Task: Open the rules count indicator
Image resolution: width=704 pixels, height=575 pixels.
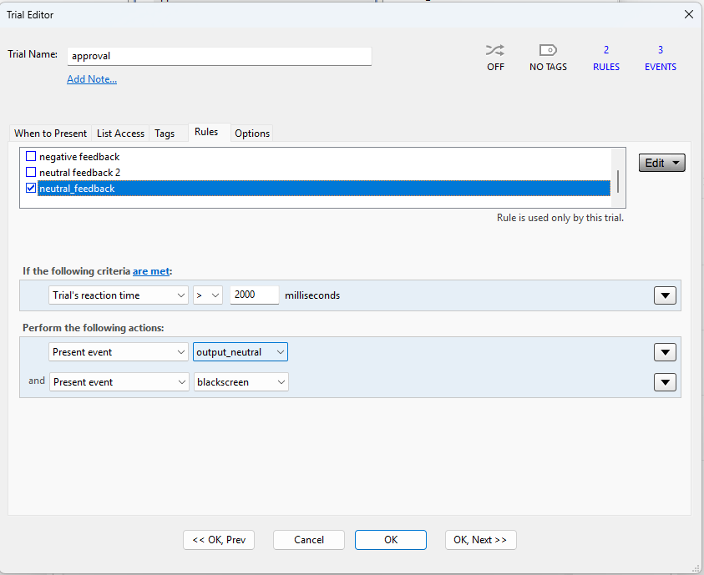Action: 606,58
